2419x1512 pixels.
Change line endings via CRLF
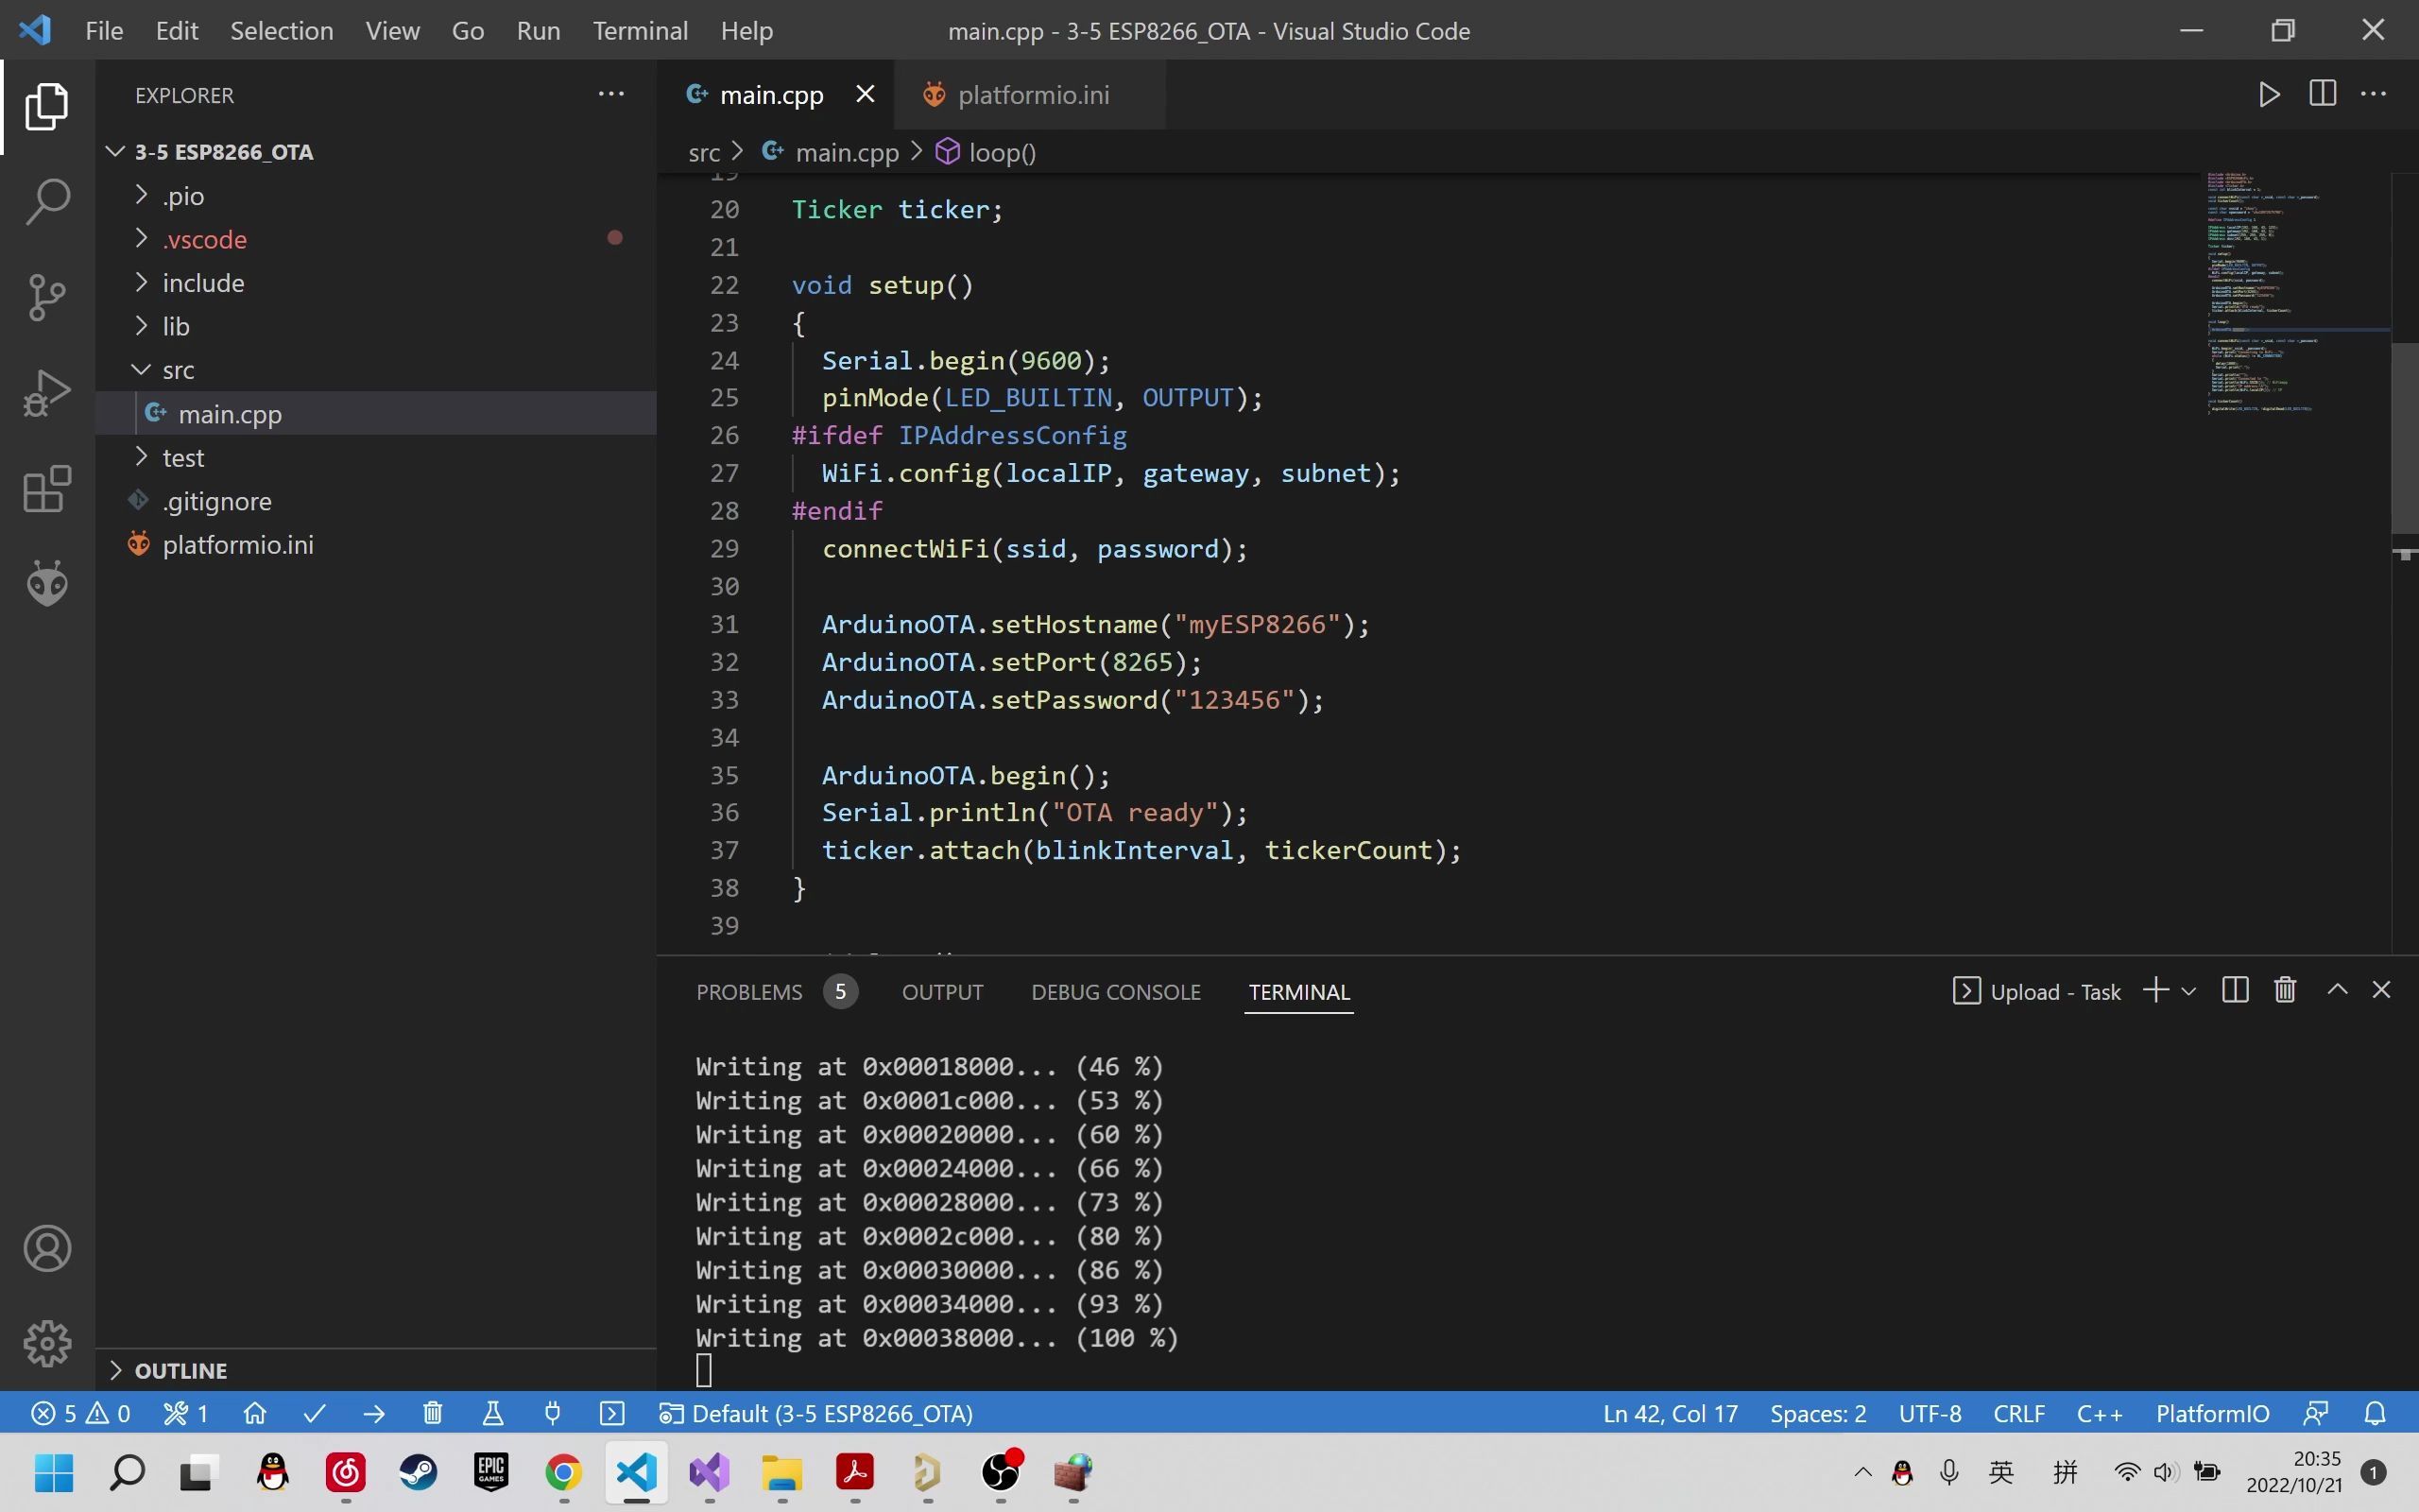2018,1413
